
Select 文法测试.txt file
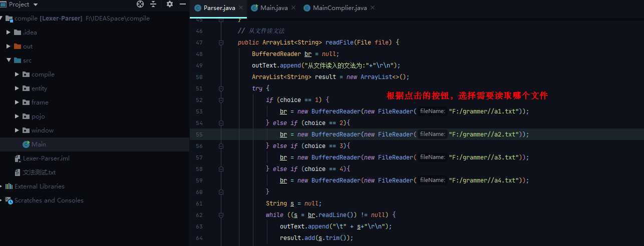coord(39,172)
